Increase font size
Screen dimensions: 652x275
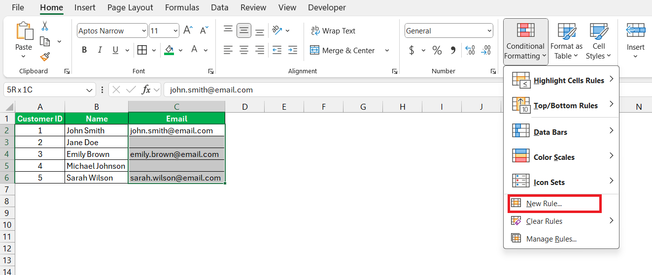(x=188, y=31)
